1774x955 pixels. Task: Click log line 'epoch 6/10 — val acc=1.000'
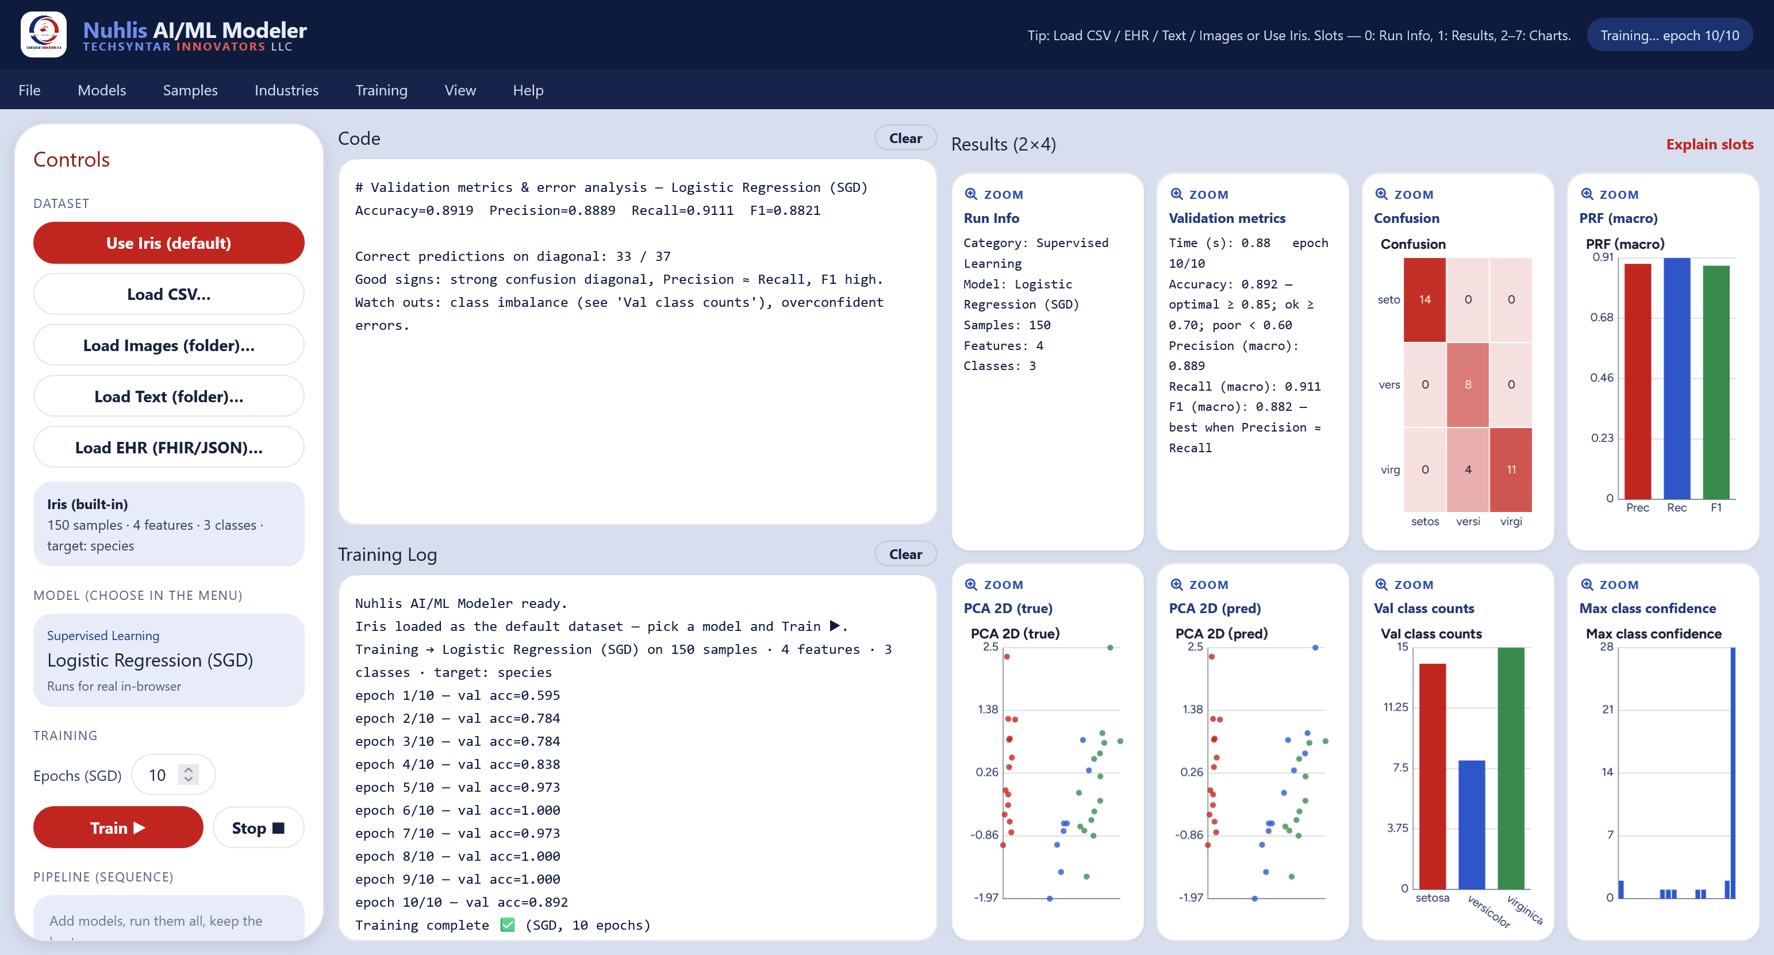tap(457, 810)
